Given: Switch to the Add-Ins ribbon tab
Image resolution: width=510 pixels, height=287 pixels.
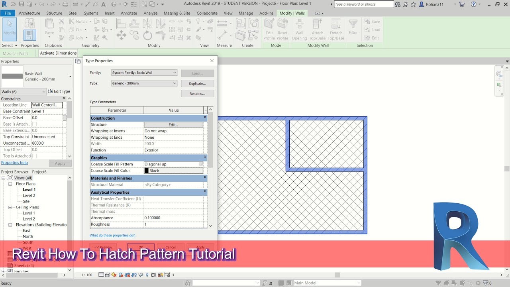Looking at the screenshot, I should tap(266, 13).
